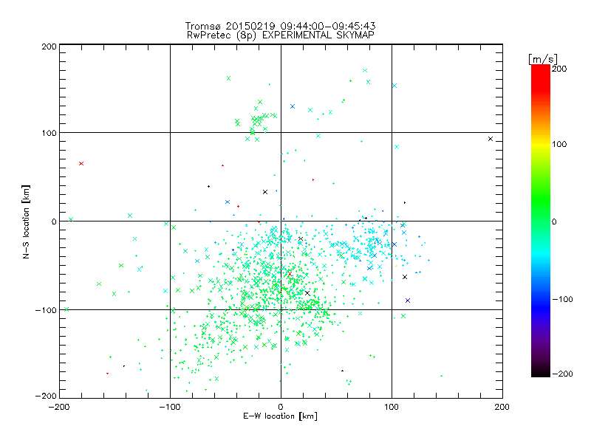This screenshot has height=443, width=591.
Task: Click the '[m/s]' colorbar unit label
Action: pyautogui.click(x=543, y=59)
